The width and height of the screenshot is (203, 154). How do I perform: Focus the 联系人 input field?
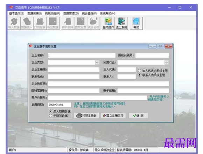coord(126,76)
